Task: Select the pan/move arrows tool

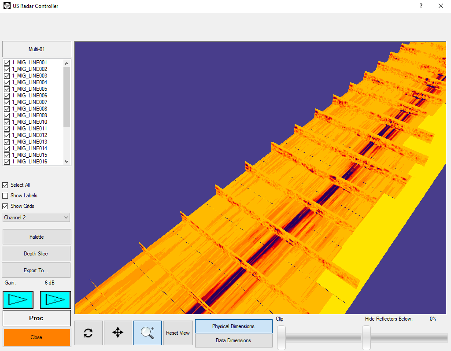Action: 118,333
